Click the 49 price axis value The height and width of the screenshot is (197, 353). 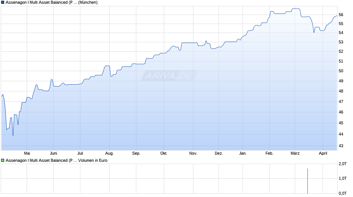341,81
